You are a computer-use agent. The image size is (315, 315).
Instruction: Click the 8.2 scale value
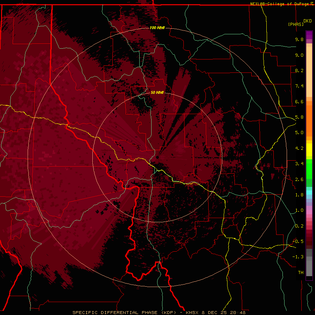coord(299,70)
